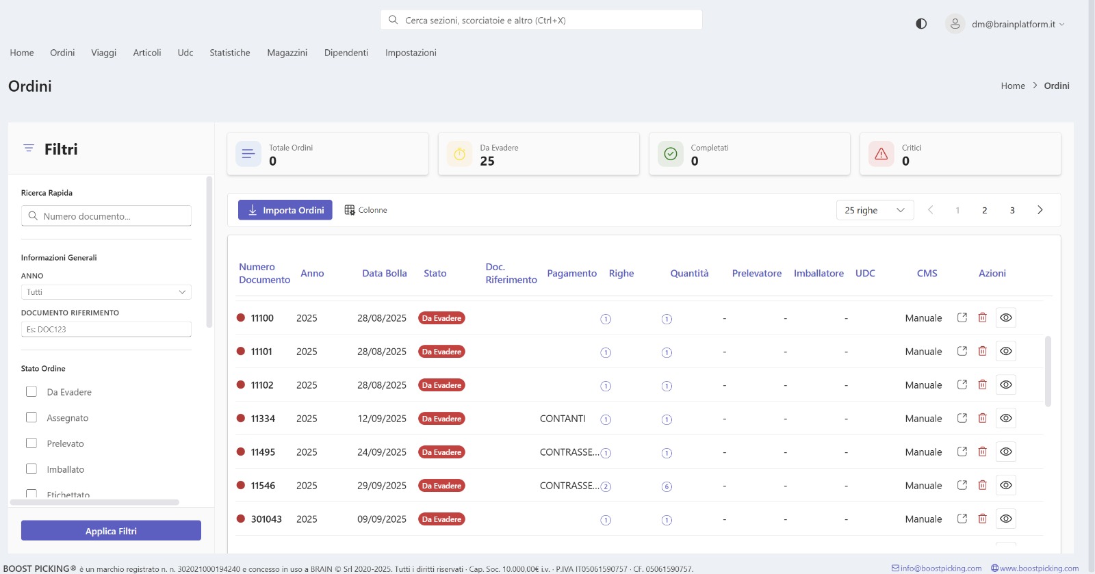Open external link icon for order 11100
The width and height of the screenshot is (1095, 574).
click(962, 317)
